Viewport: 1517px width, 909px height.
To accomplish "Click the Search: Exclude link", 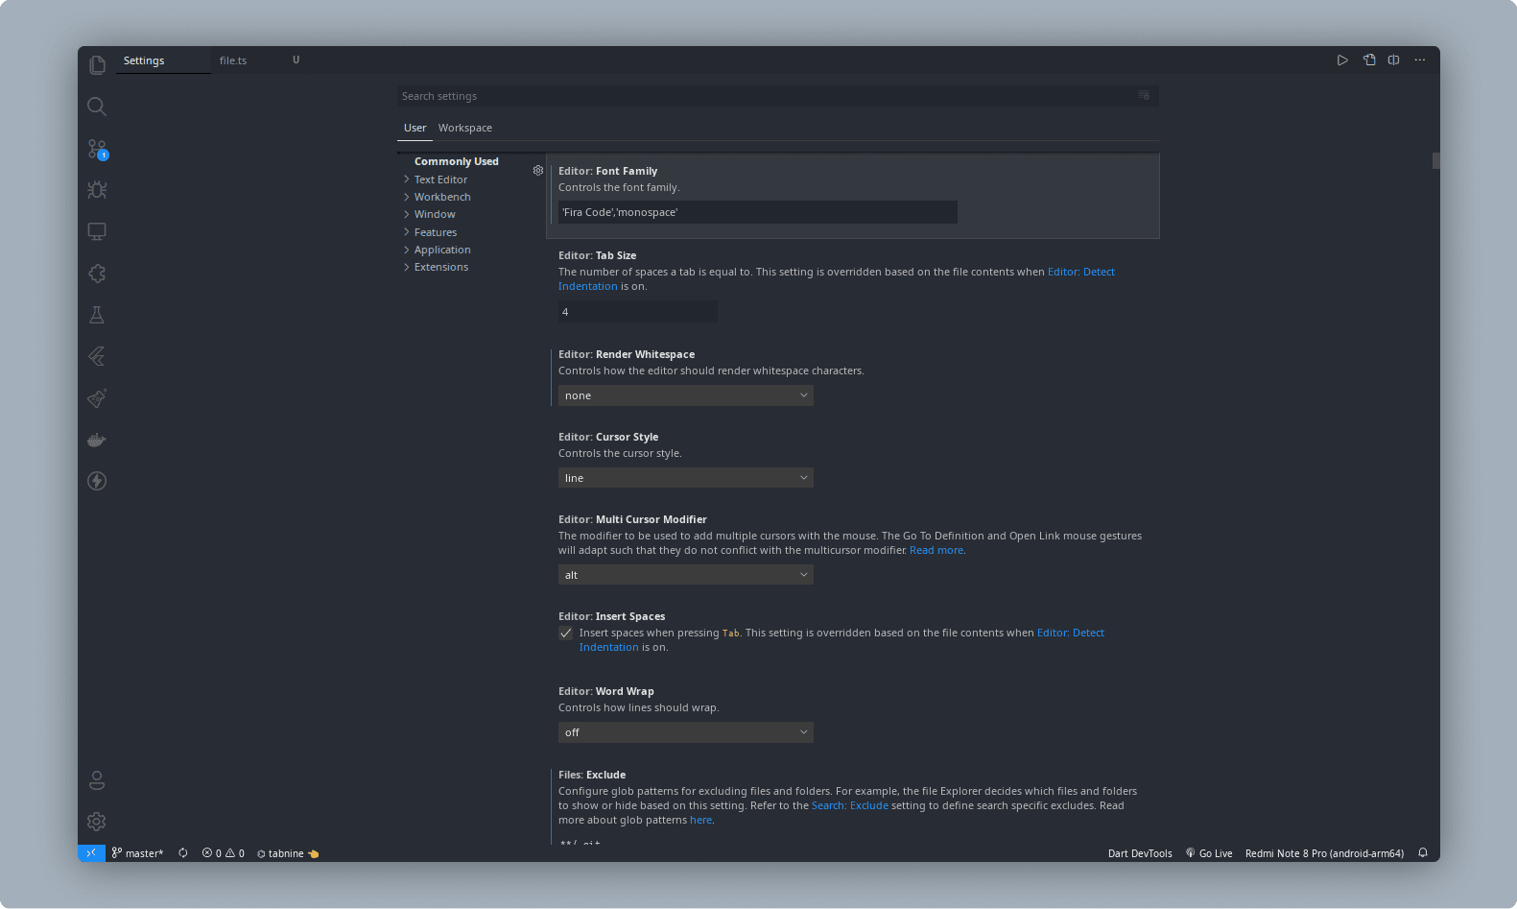I will (849, 805).
